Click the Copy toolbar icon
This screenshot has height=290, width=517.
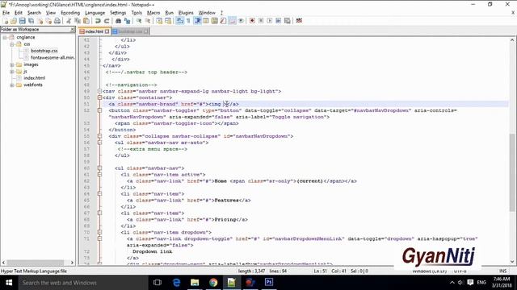(x=78, y=21)
